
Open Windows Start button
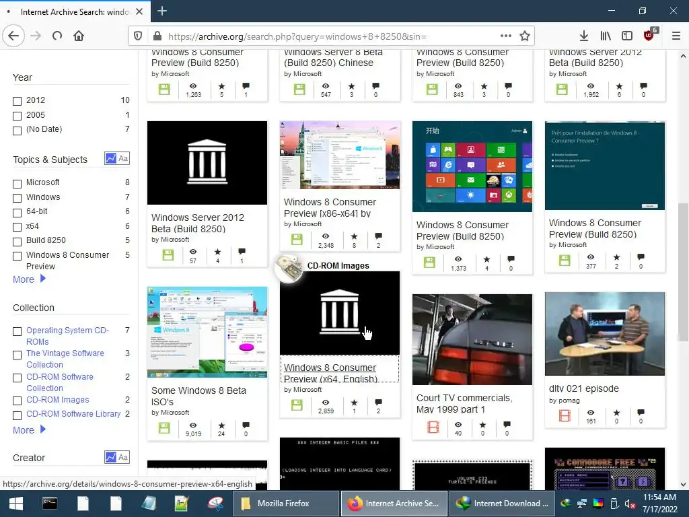click(x=16, y=504)
